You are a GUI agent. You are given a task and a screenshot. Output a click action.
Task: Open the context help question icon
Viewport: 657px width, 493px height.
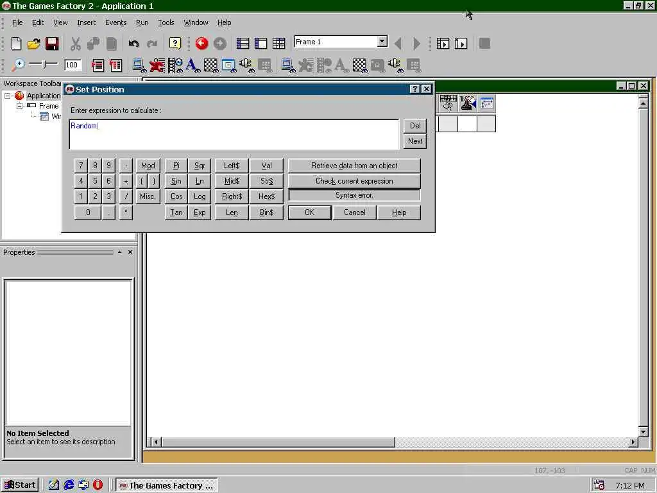tap(175, 43)
